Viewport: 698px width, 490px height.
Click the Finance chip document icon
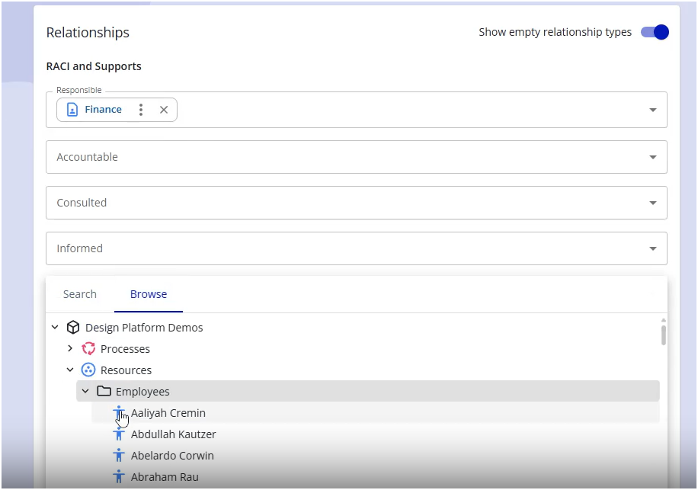(72, 110)
